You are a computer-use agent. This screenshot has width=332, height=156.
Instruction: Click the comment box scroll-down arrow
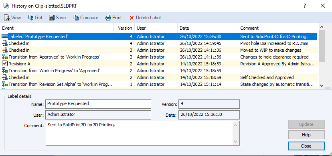(x=235, y=141)
